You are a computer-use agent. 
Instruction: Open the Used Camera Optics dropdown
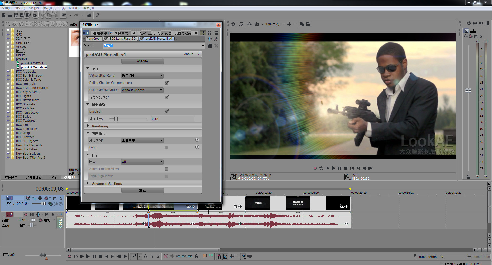coord(142,90)
